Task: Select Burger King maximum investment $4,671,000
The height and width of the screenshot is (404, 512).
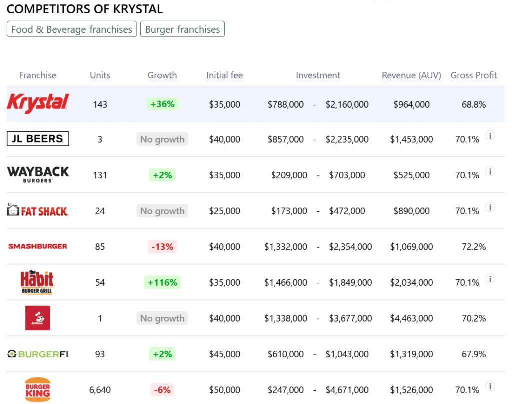Action: pyautogui.click(x=347, y=390)
